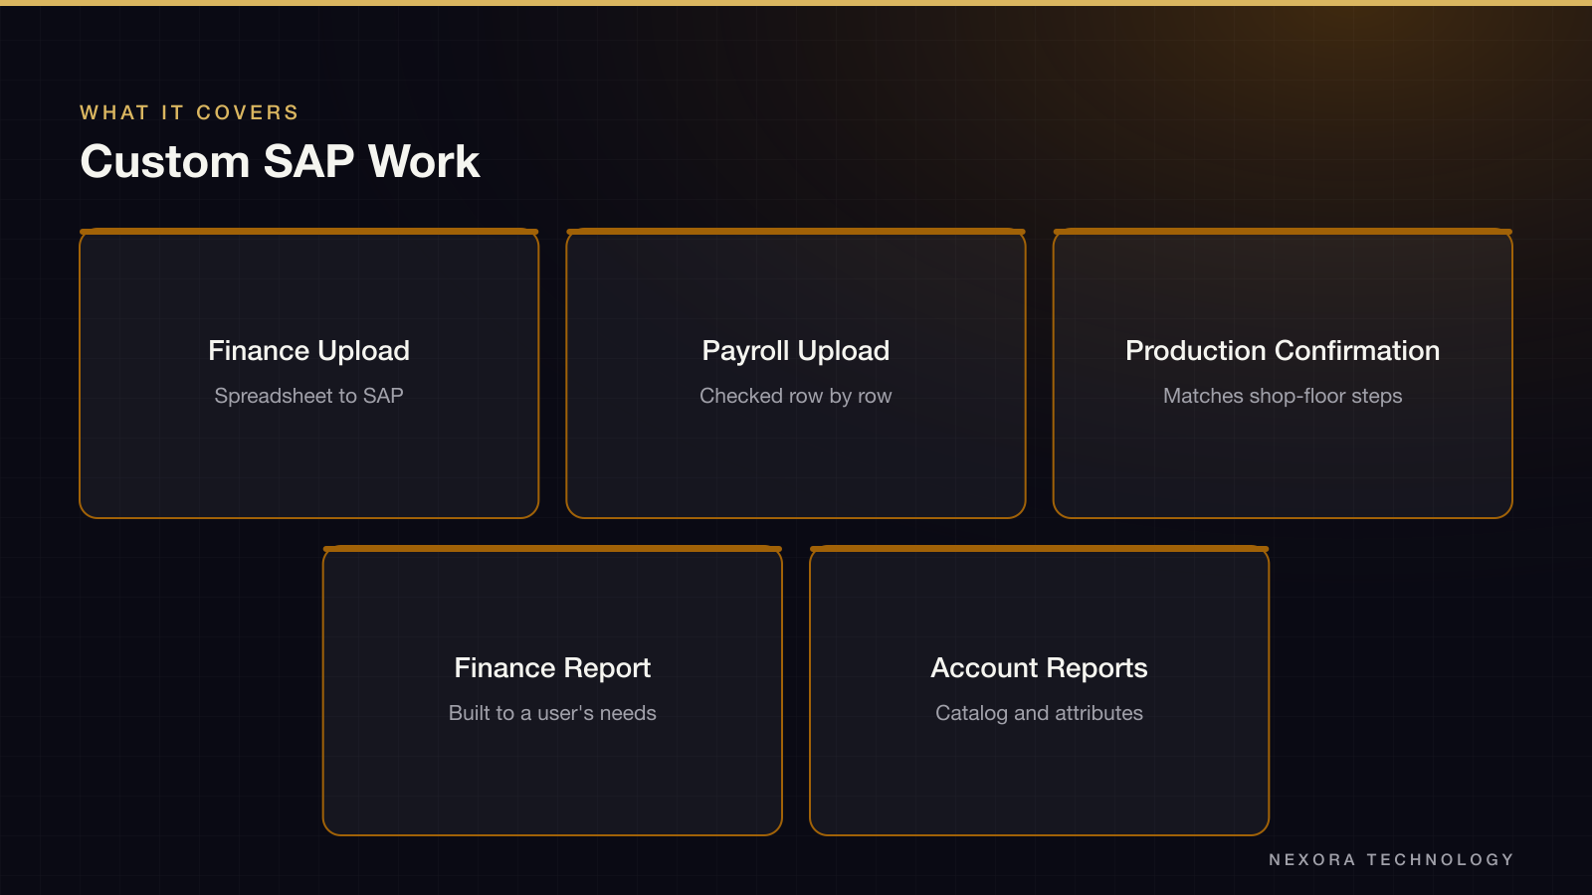Open the Account Reports card heading
1592x895 pixels.
(1039, 667)
